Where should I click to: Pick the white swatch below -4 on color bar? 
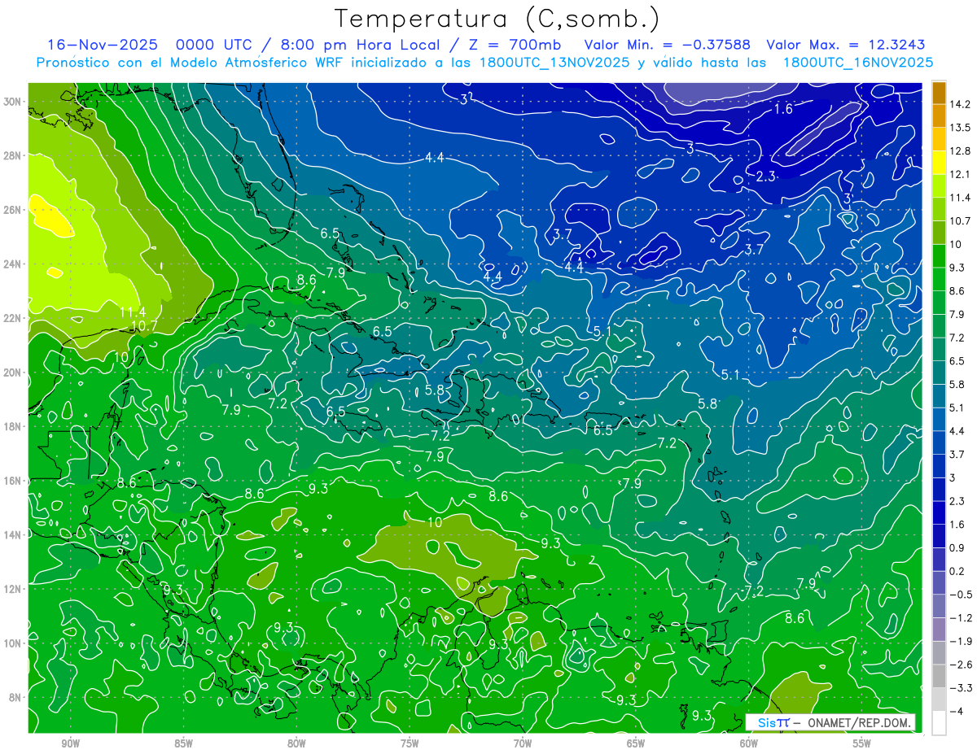pos(939,722)
